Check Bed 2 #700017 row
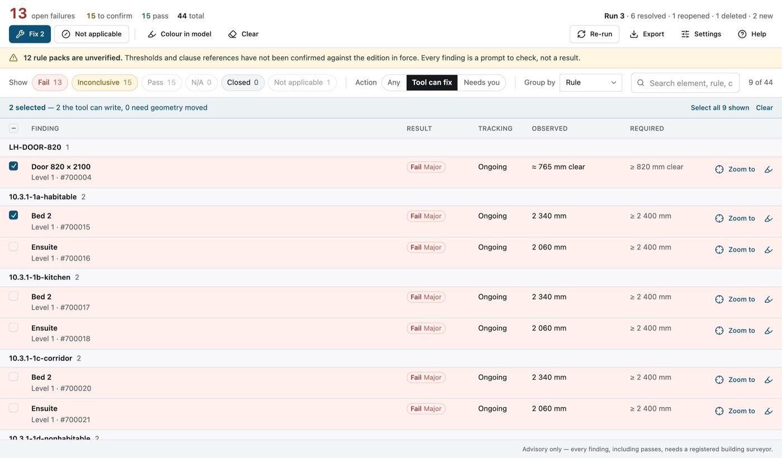Viewport: 782px width, 458px height. (13, 296)
